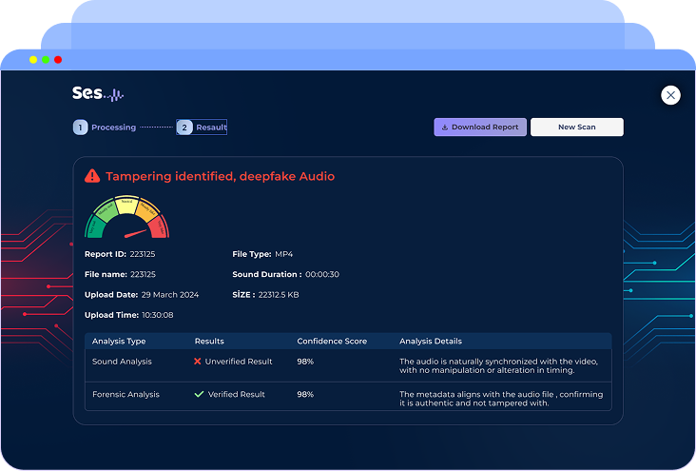Click the green window control dot
The image size is (696, 471).
46,60
